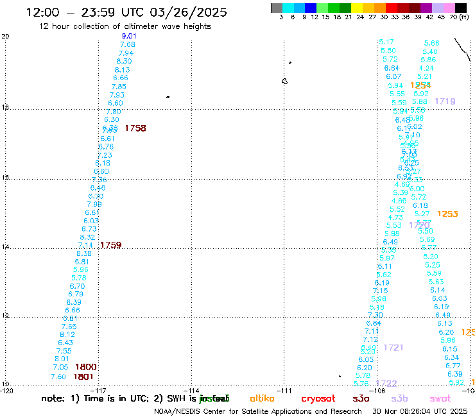Image resolution: width=475 pixels, height=417 pixels.
Task: Click the s3a time marker 1758
Action: [x=135, y=128]
